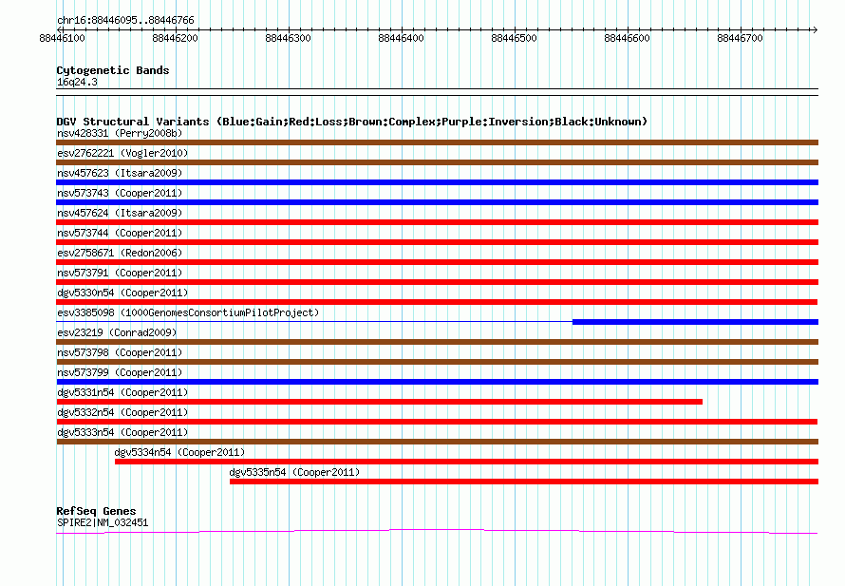
Task: Click the nsv573798 (Cooper2011) brown complex bar
Action: click(x=437, y=362)
